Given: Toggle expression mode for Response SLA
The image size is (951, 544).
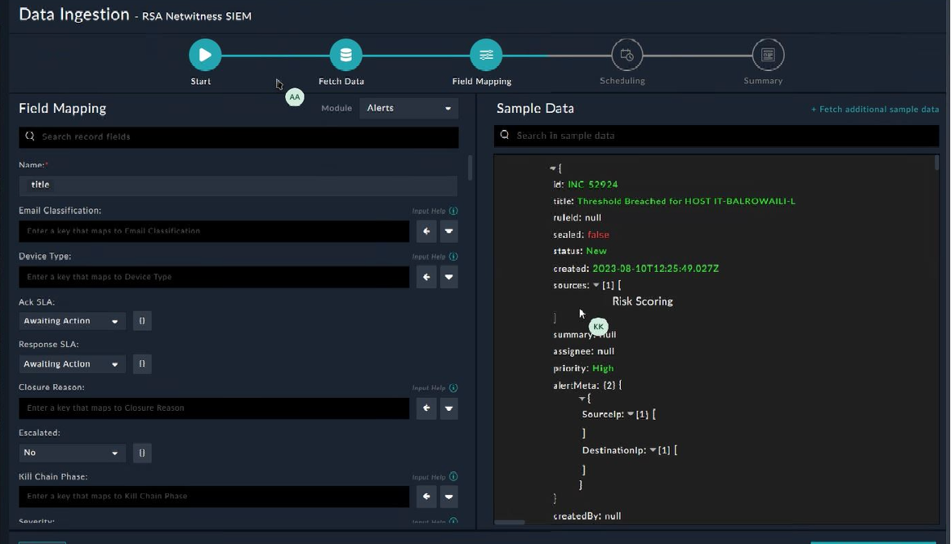Looking at the screenshot, I should (x=142, y=365).
